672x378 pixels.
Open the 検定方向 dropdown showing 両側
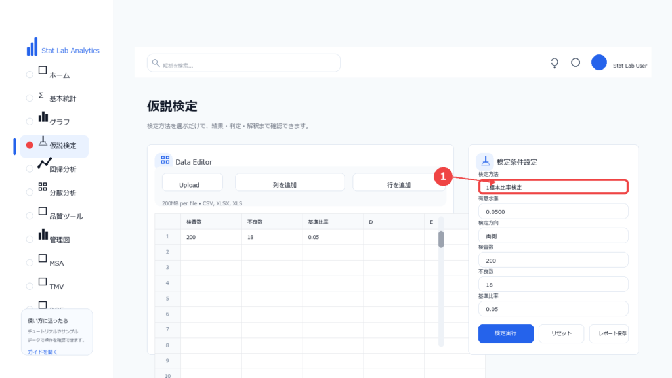tap(553, 236)
